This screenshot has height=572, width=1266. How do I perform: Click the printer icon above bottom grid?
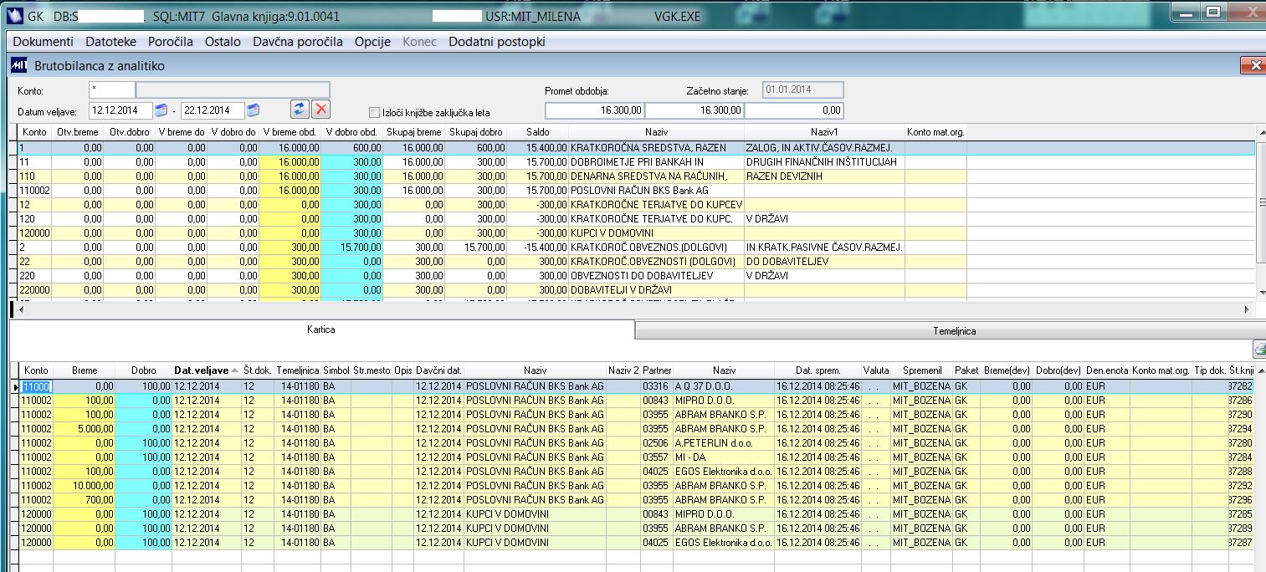pos(1259,350)
